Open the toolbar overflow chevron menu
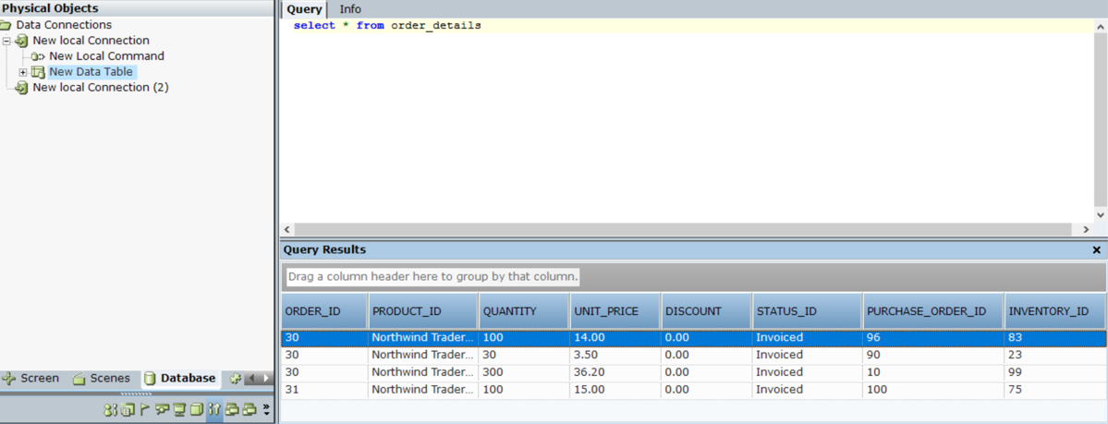The image size is (1108, 424). (266, 409)
